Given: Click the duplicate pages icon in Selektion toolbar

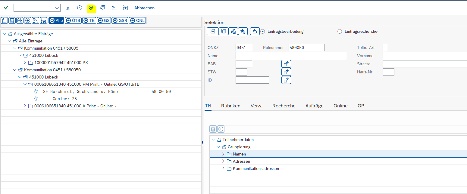Looking at the screenshot, I should [x=223, y=31].
